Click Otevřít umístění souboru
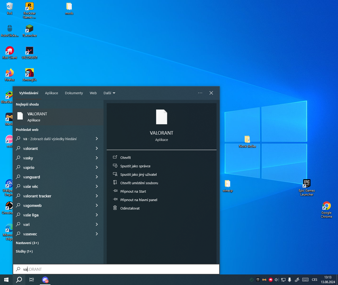 tap(139, 183)
